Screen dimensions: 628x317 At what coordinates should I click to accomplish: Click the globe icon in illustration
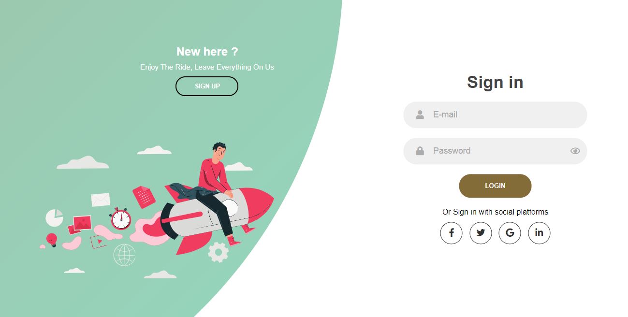124,255
